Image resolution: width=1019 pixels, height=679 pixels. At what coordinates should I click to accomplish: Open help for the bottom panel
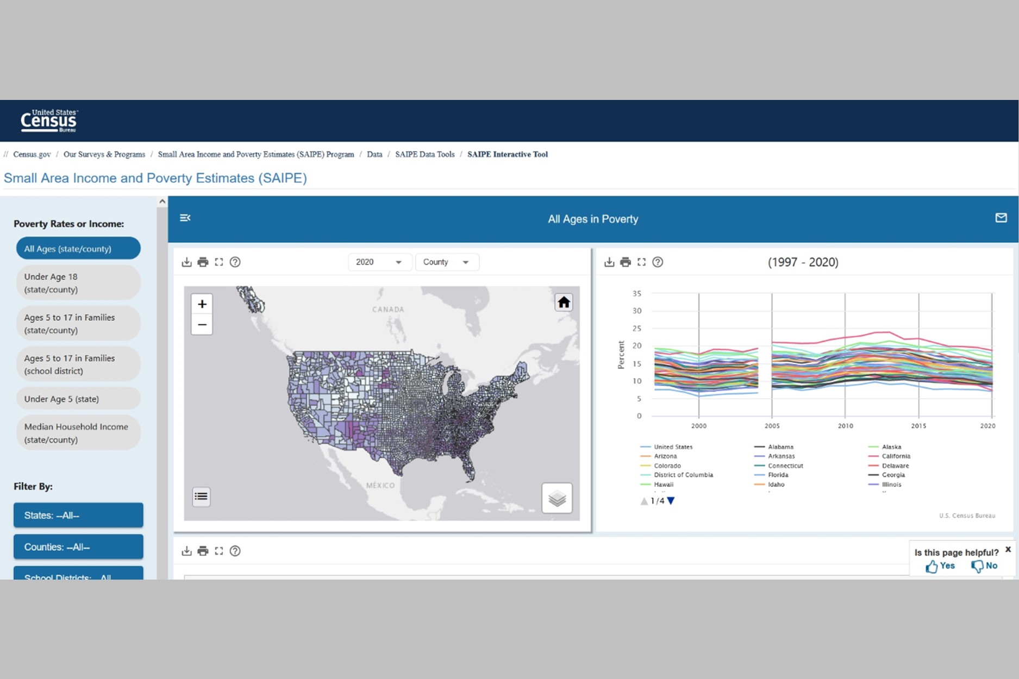[235, 551]
